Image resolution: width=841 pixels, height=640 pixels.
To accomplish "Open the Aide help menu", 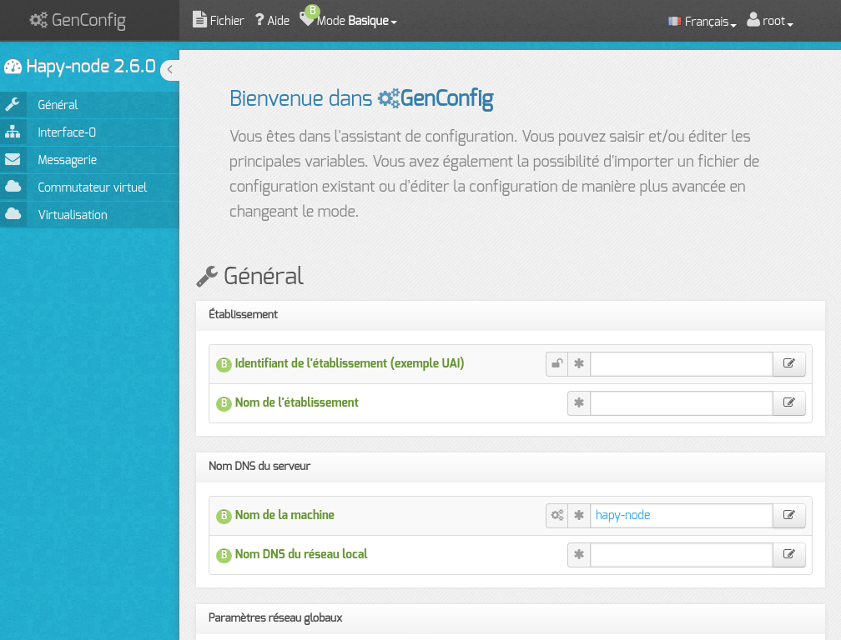I will [x=272, y=20].
